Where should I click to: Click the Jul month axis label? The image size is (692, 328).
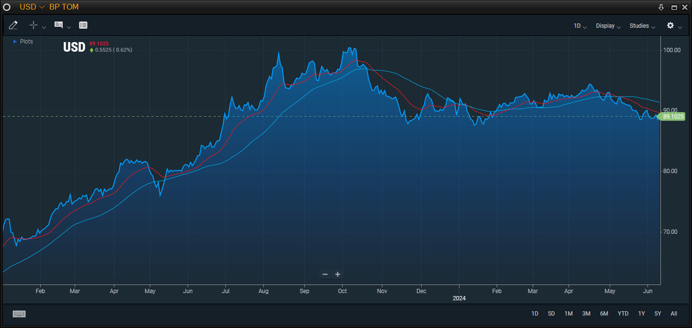(225, 291)
